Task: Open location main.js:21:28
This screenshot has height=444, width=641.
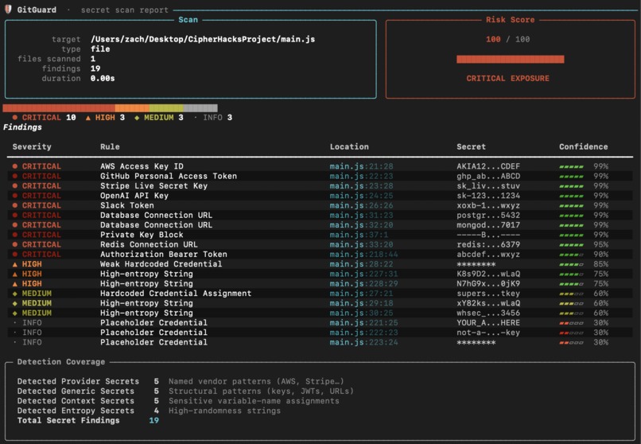Action: [x=361, y=166]
